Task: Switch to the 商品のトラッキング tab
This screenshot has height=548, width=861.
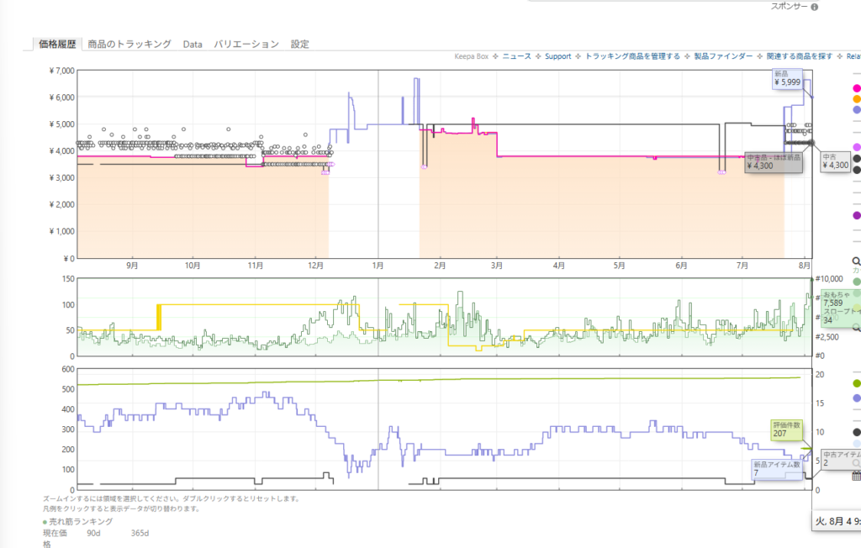Action: click(x=129, y=44)
